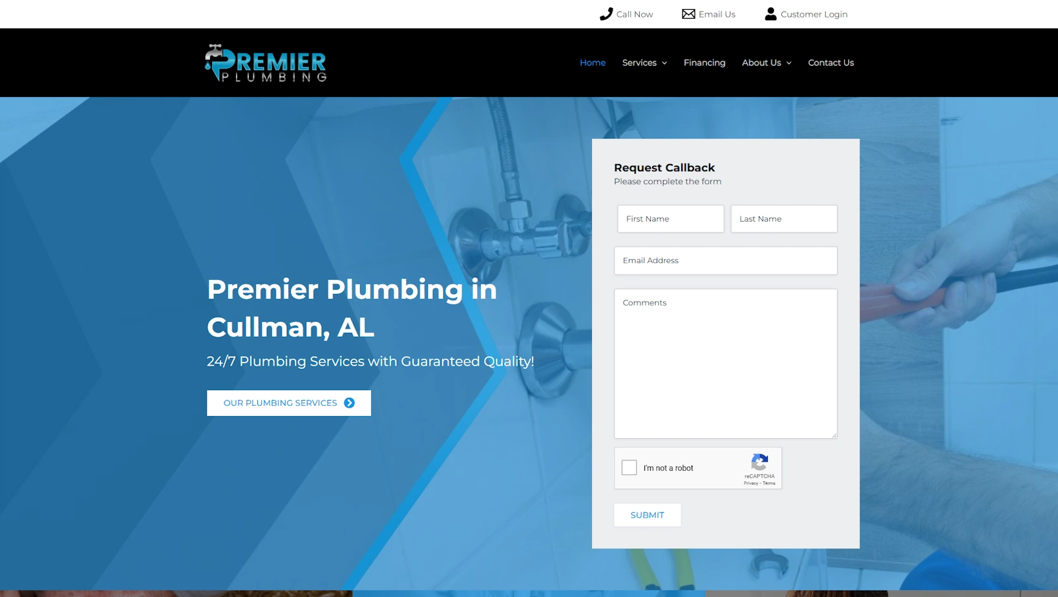Click the arrow icon on Our Plumbing Services
The image size is (1058, 597).
click(x=350, y=403)
